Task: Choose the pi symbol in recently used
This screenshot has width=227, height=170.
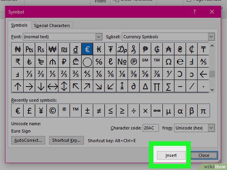Action: [203, 111]
